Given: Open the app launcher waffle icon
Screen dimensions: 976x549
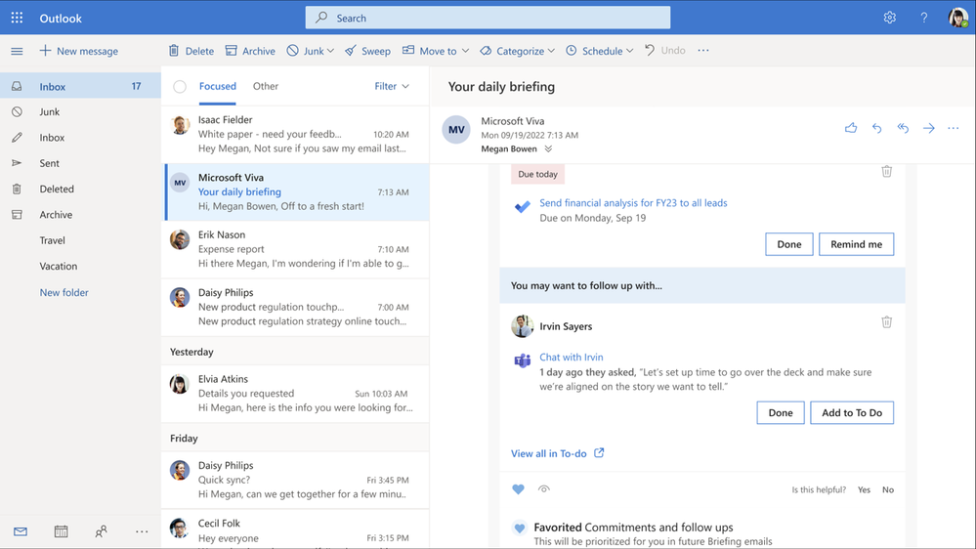Looking at the screenshot, I should pyautogui.click(x=17, y=18).
